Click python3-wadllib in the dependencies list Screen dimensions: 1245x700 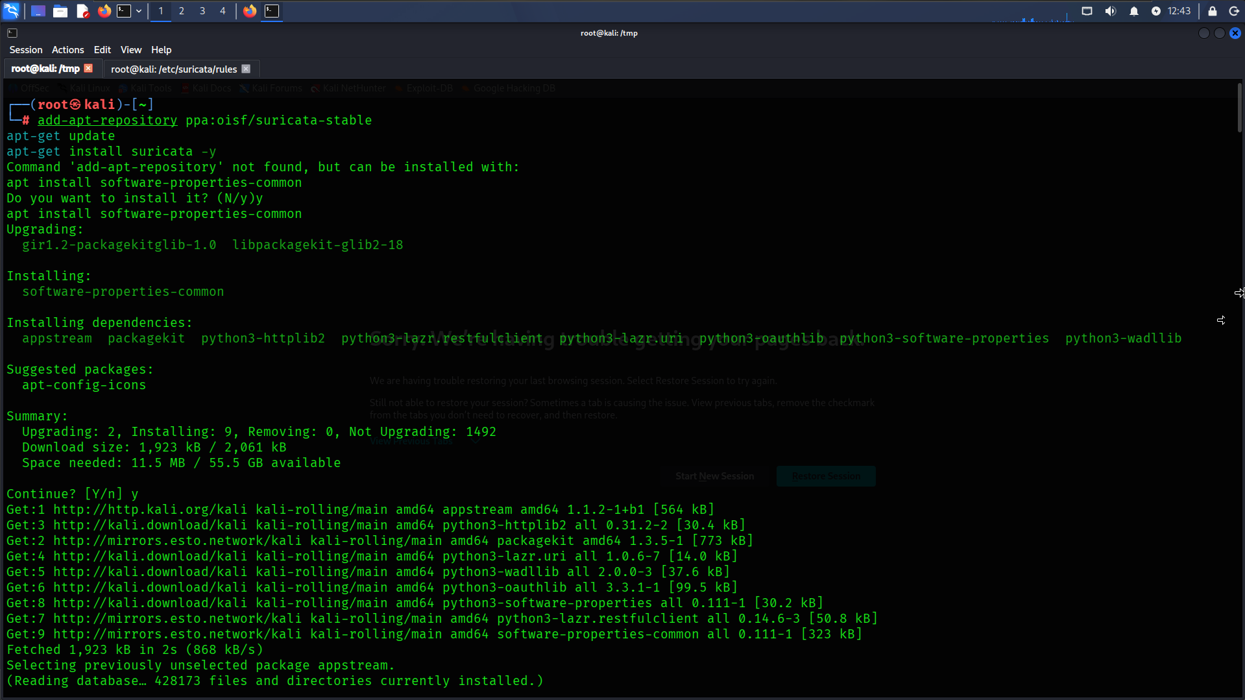pos(1124,339)
